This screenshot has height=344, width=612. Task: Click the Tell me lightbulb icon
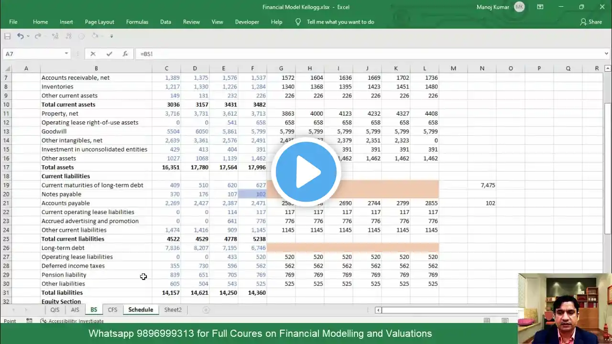pos(298,22)
